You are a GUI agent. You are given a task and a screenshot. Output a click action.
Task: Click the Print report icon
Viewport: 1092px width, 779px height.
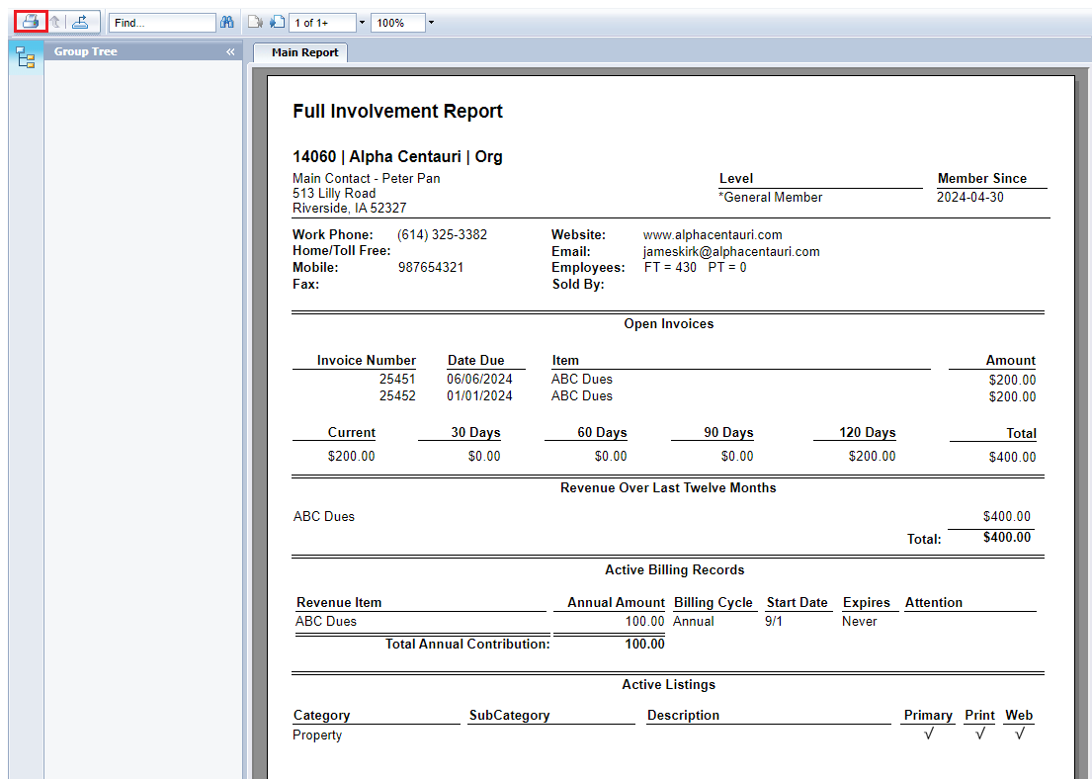click(31, 22)
